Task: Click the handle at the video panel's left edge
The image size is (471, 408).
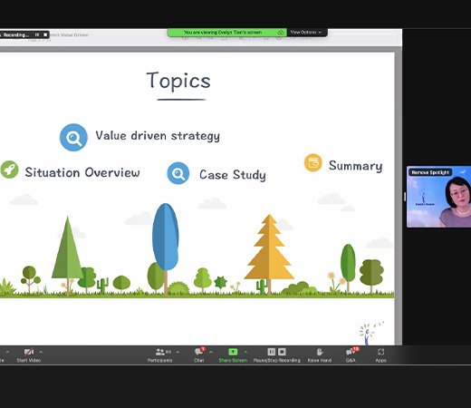Action: coord(405,197)
